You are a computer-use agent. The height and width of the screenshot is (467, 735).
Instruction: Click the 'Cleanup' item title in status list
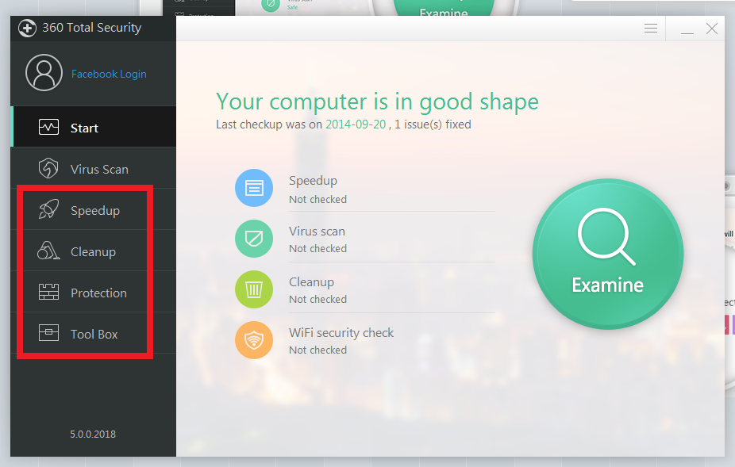[312, 282]
